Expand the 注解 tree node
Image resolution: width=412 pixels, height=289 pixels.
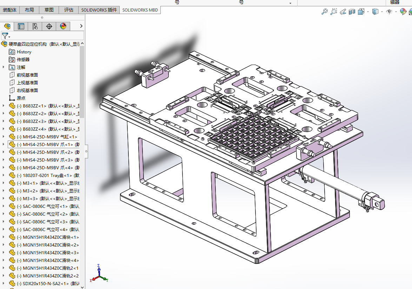click(4, 67)
